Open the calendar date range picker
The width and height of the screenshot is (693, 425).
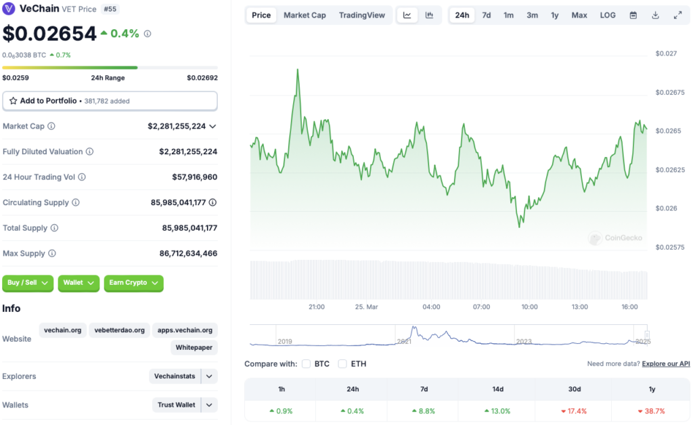click(633, 15)
